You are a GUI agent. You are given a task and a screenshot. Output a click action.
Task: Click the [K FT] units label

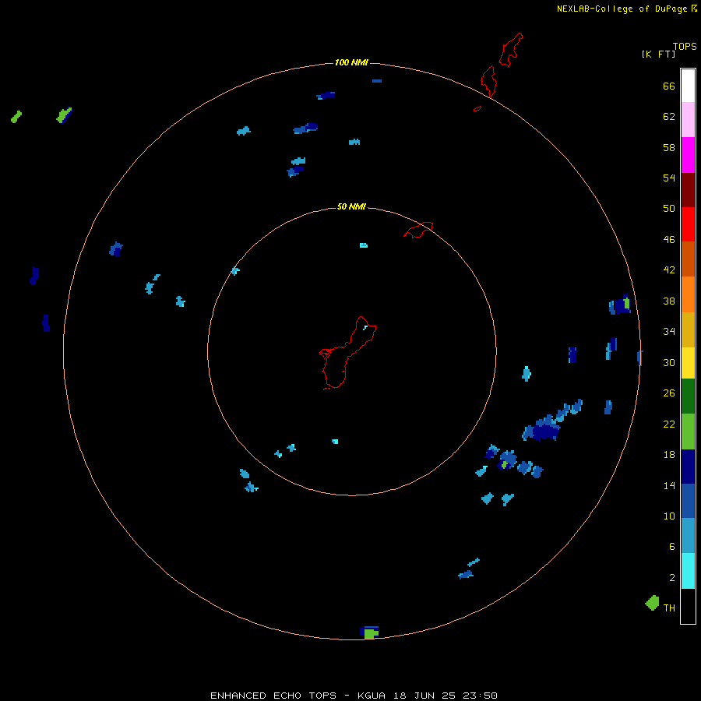point(658,54)
